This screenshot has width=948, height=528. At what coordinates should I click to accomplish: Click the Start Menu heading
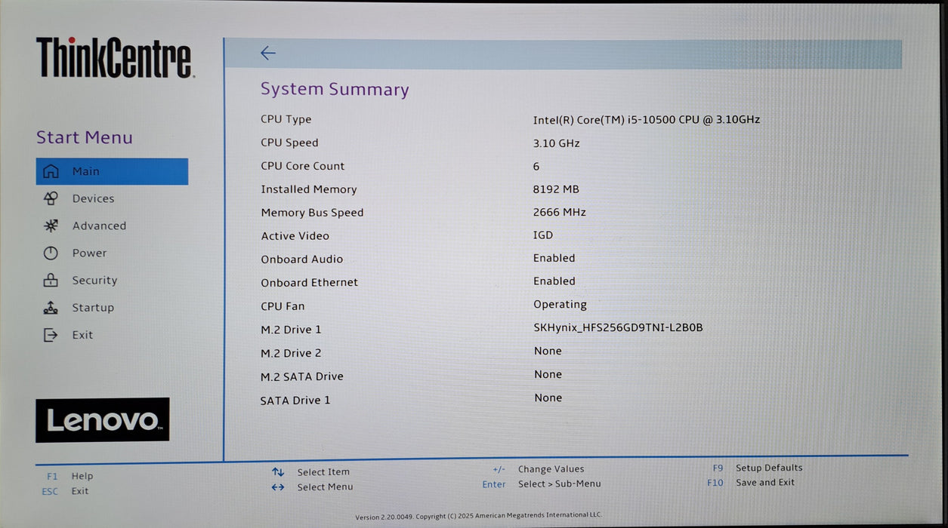(85, 137)
